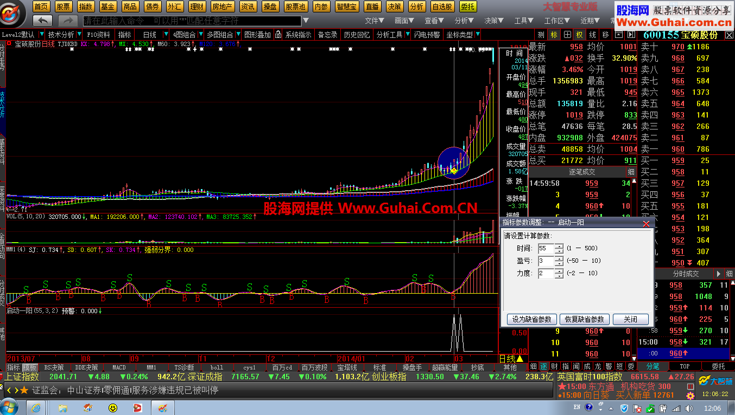Expand the 日线 period dropdown arrow
Screen dimensions: 735x415
click(x=165, y=35)
